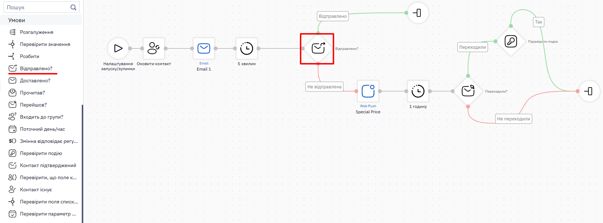Collapse the Умови section header
This screenshot has height=223, width=603.
[41, 20]
